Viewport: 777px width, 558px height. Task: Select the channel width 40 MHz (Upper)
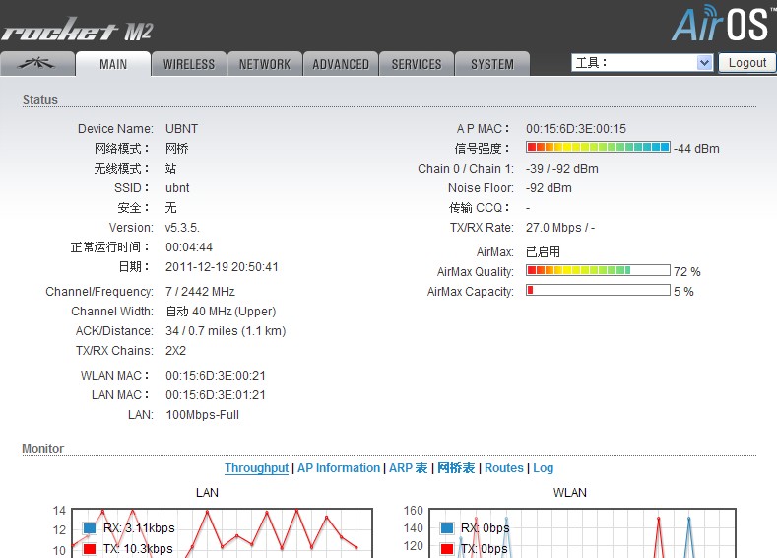click(234, 311)
